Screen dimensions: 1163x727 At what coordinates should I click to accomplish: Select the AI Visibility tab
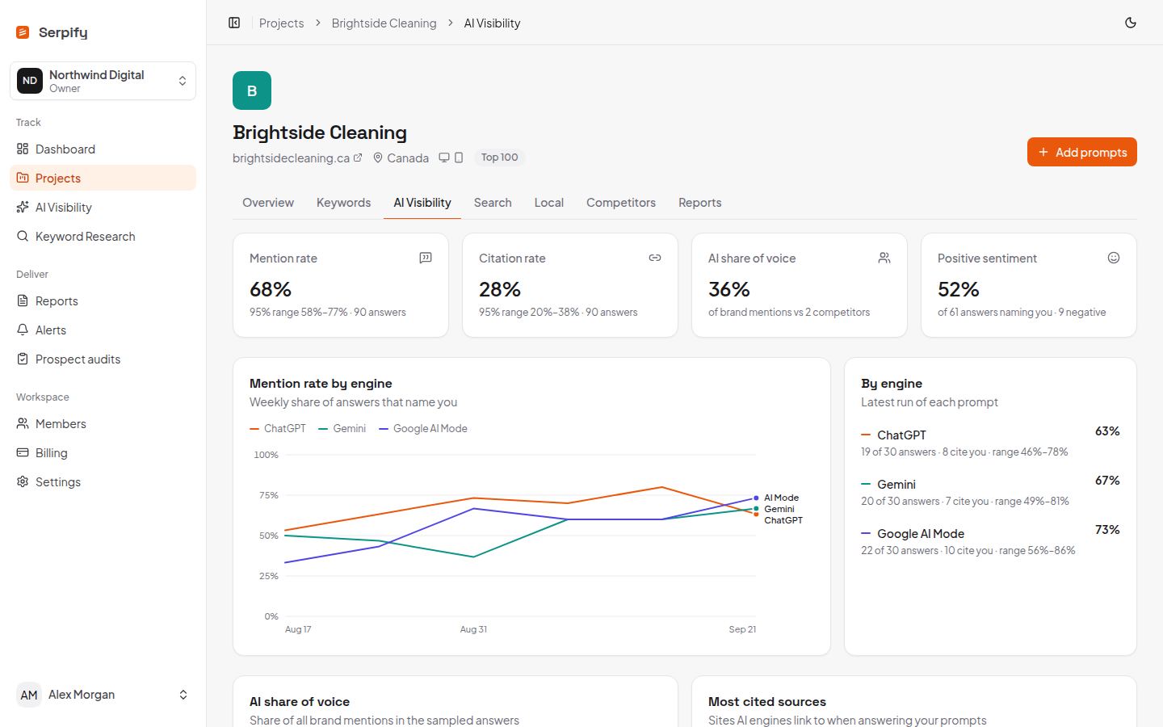[x=422, y=203]
